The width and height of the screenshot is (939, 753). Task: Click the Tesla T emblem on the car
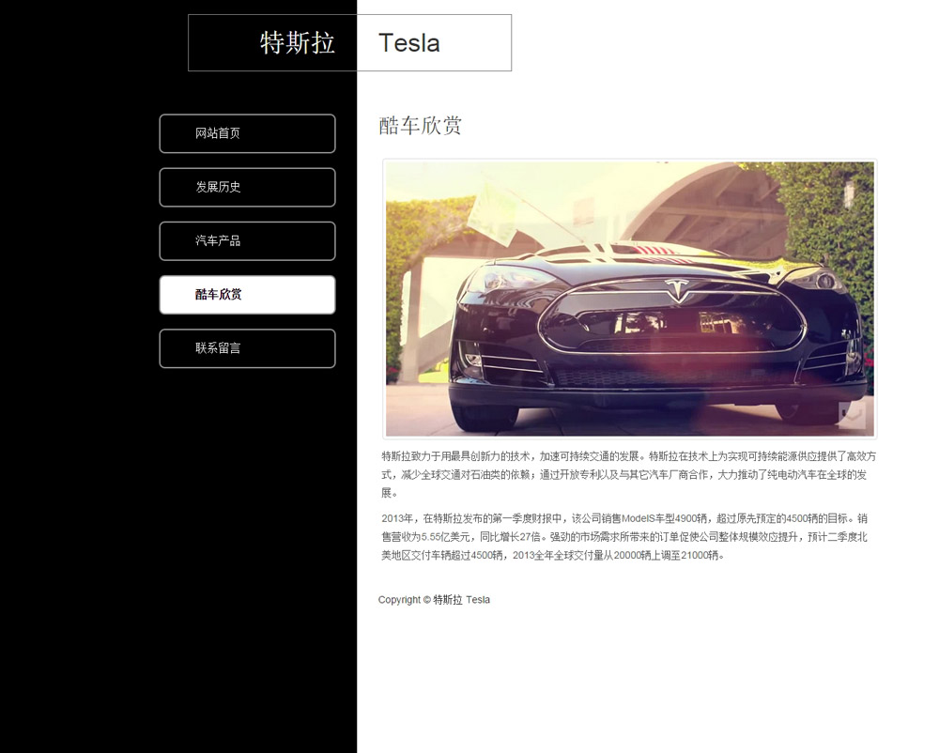(x=677, y=290)
